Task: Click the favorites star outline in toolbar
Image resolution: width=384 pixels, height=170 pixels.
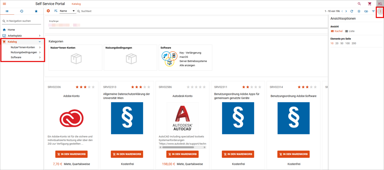Action: tap(359, 11)
